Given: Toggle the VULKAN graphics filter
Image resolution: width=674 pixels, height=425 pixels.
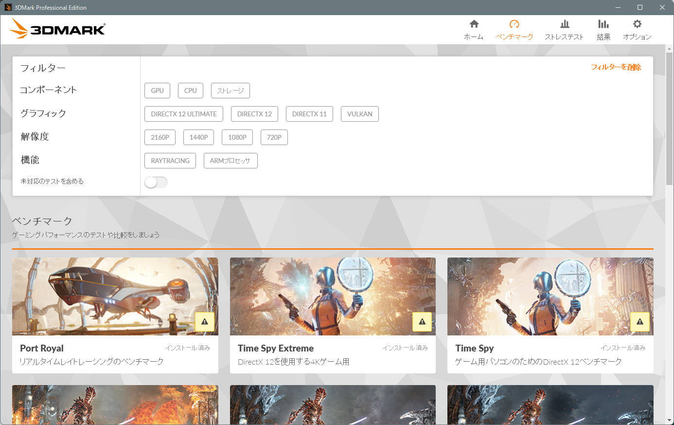Looking at the screenshot, I should pos(360,114).
